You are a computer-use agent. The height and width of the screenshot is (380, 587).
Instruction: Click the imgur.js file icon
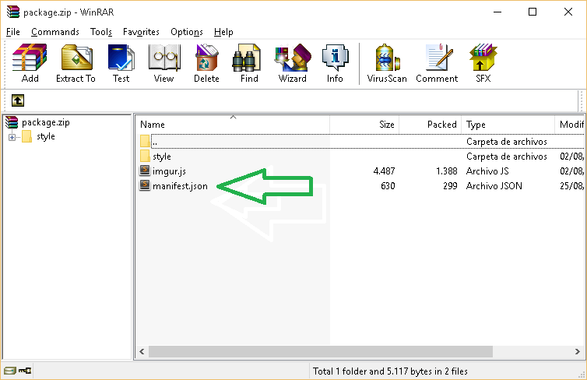[145, 171]
